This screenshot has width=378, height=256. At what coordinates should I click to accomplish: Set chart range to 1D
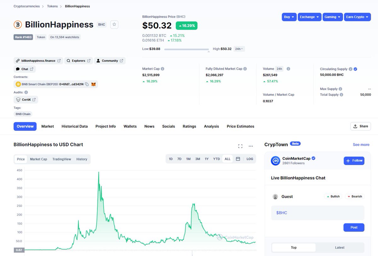171,159
